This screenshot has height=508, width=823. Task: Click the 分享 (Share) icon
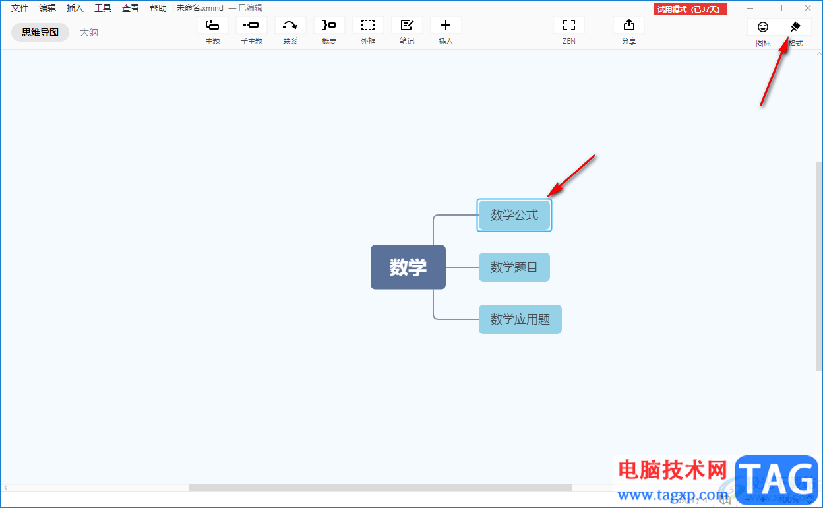(628, 25)
